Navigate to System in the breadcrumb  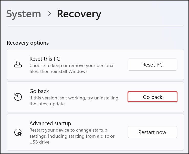click(x=24, y=14)
